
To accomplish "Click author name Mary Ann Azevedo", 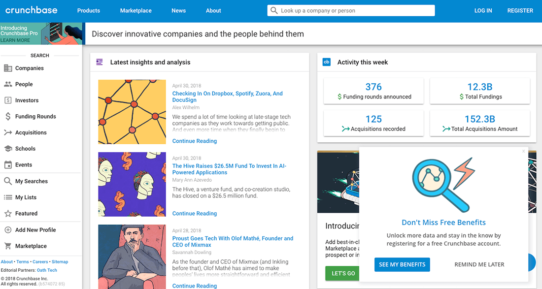I will point(192,180).
